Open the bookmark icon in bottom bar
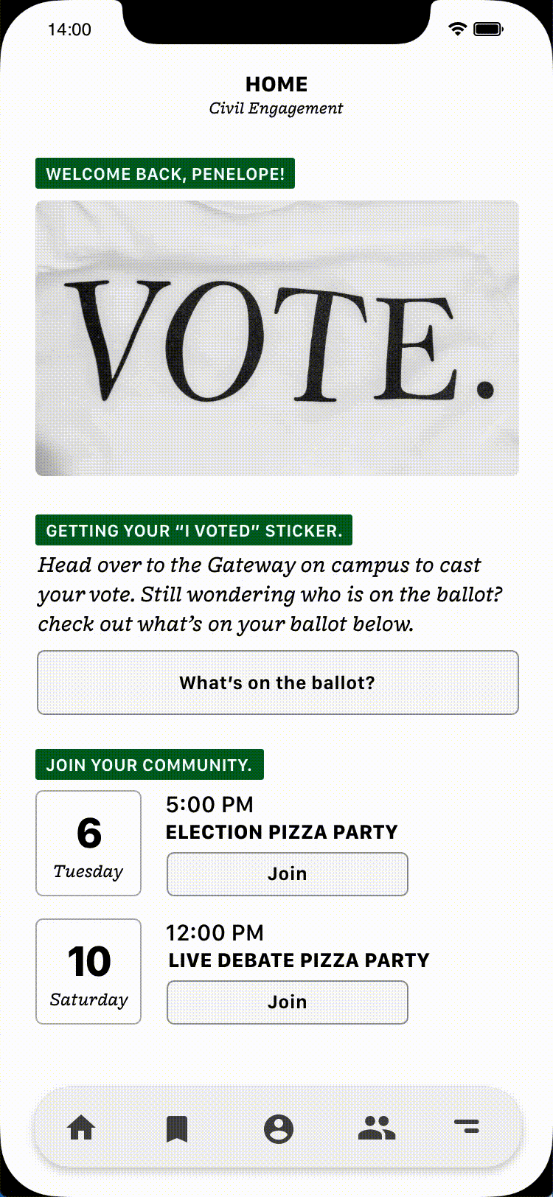The image size is (553, 1197). click(177, 1128)
